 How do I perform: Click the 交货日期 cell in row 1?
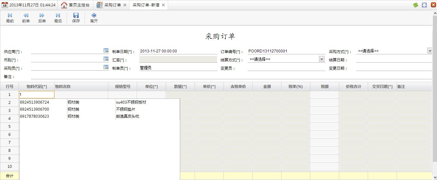pyautogui.click(x=382, y=95)
